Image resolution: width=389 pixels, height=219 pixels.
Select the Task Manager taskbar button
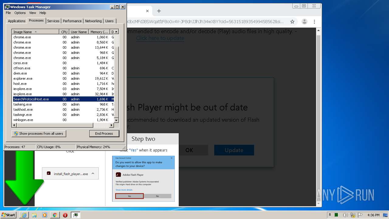75,215
